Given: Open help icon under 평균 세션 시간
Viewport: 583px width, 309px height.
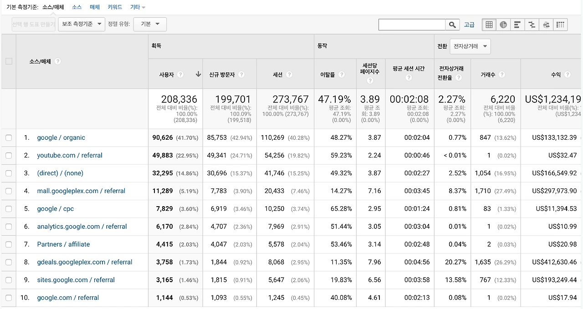Looking at the screenshot, I should click(x=409, y=78).
